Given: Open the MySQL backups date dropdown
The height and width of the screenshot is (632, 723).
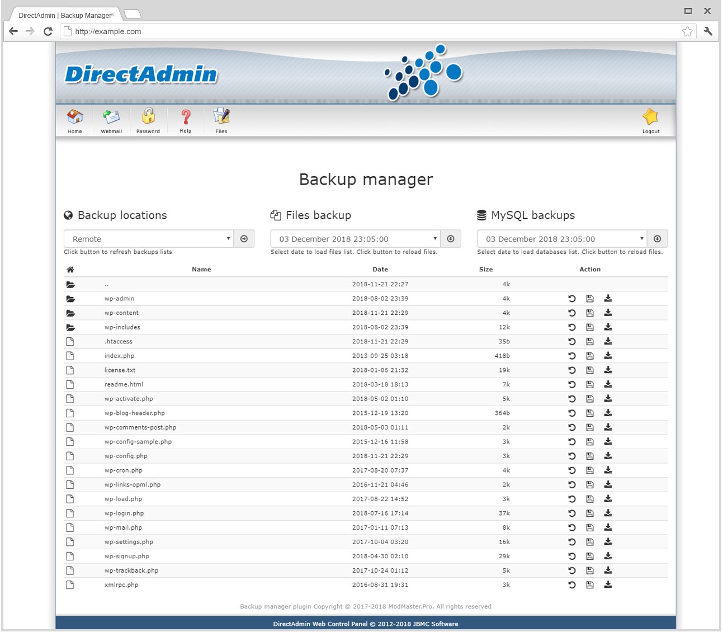Looking at the screenshot, I should (561, 239).
